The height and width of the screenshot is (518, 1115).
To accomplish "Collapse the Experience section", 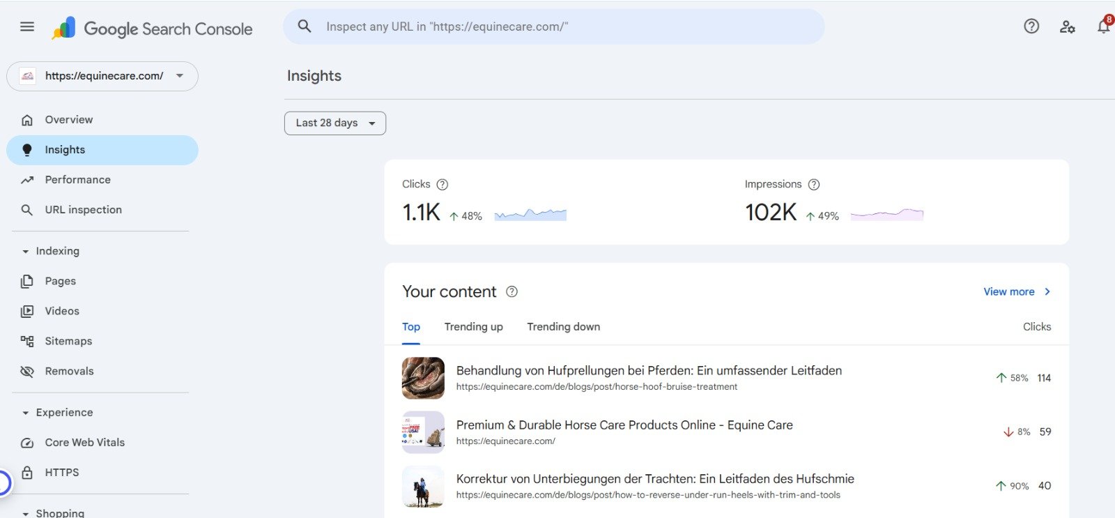I will pyautogui.click(x=58, y=413).
